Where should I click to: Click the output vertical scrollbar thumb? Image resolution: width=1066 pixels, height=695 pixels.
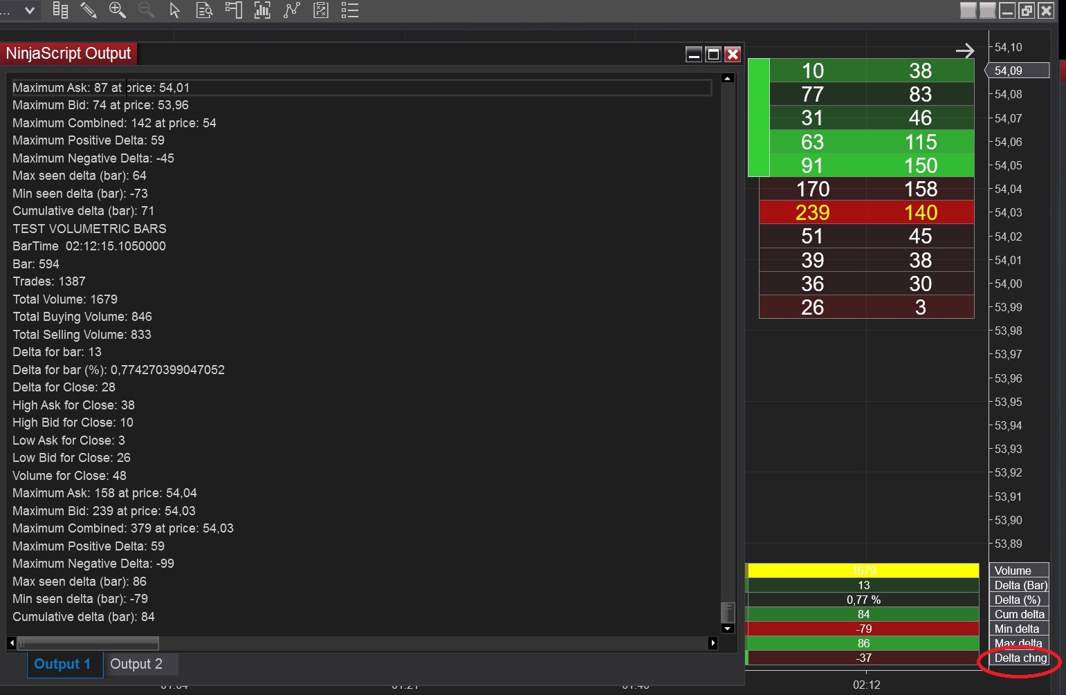tap(727, 613)
